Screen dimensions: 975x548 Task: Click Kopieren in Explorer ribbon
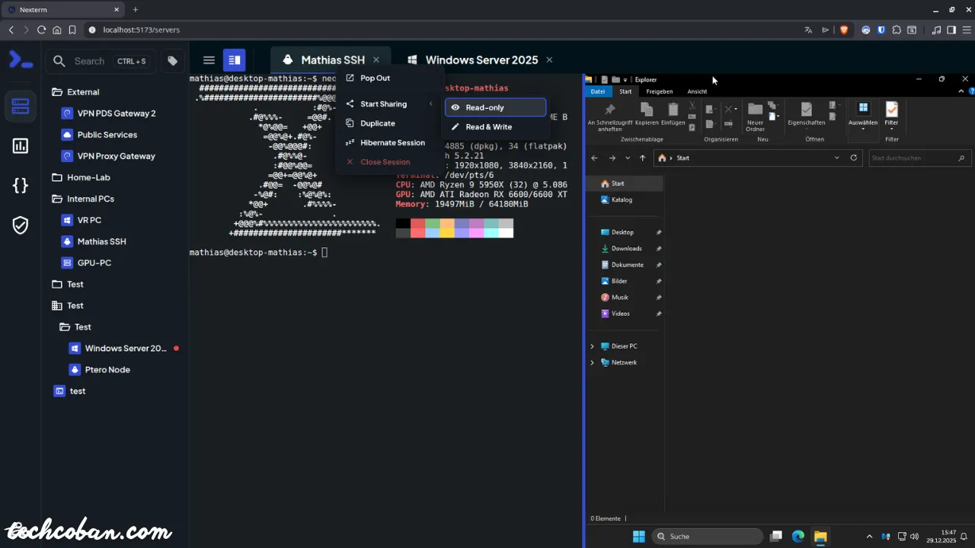click(x=647, y=113)
